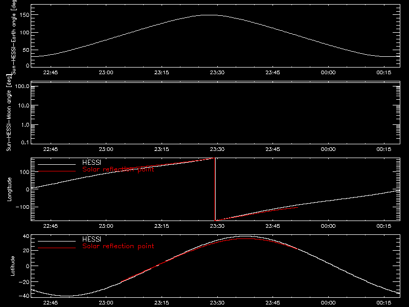Click the -100 tick on the Longitude axis
The height and width of the screenshot is (307, 409).
point(22,207)
